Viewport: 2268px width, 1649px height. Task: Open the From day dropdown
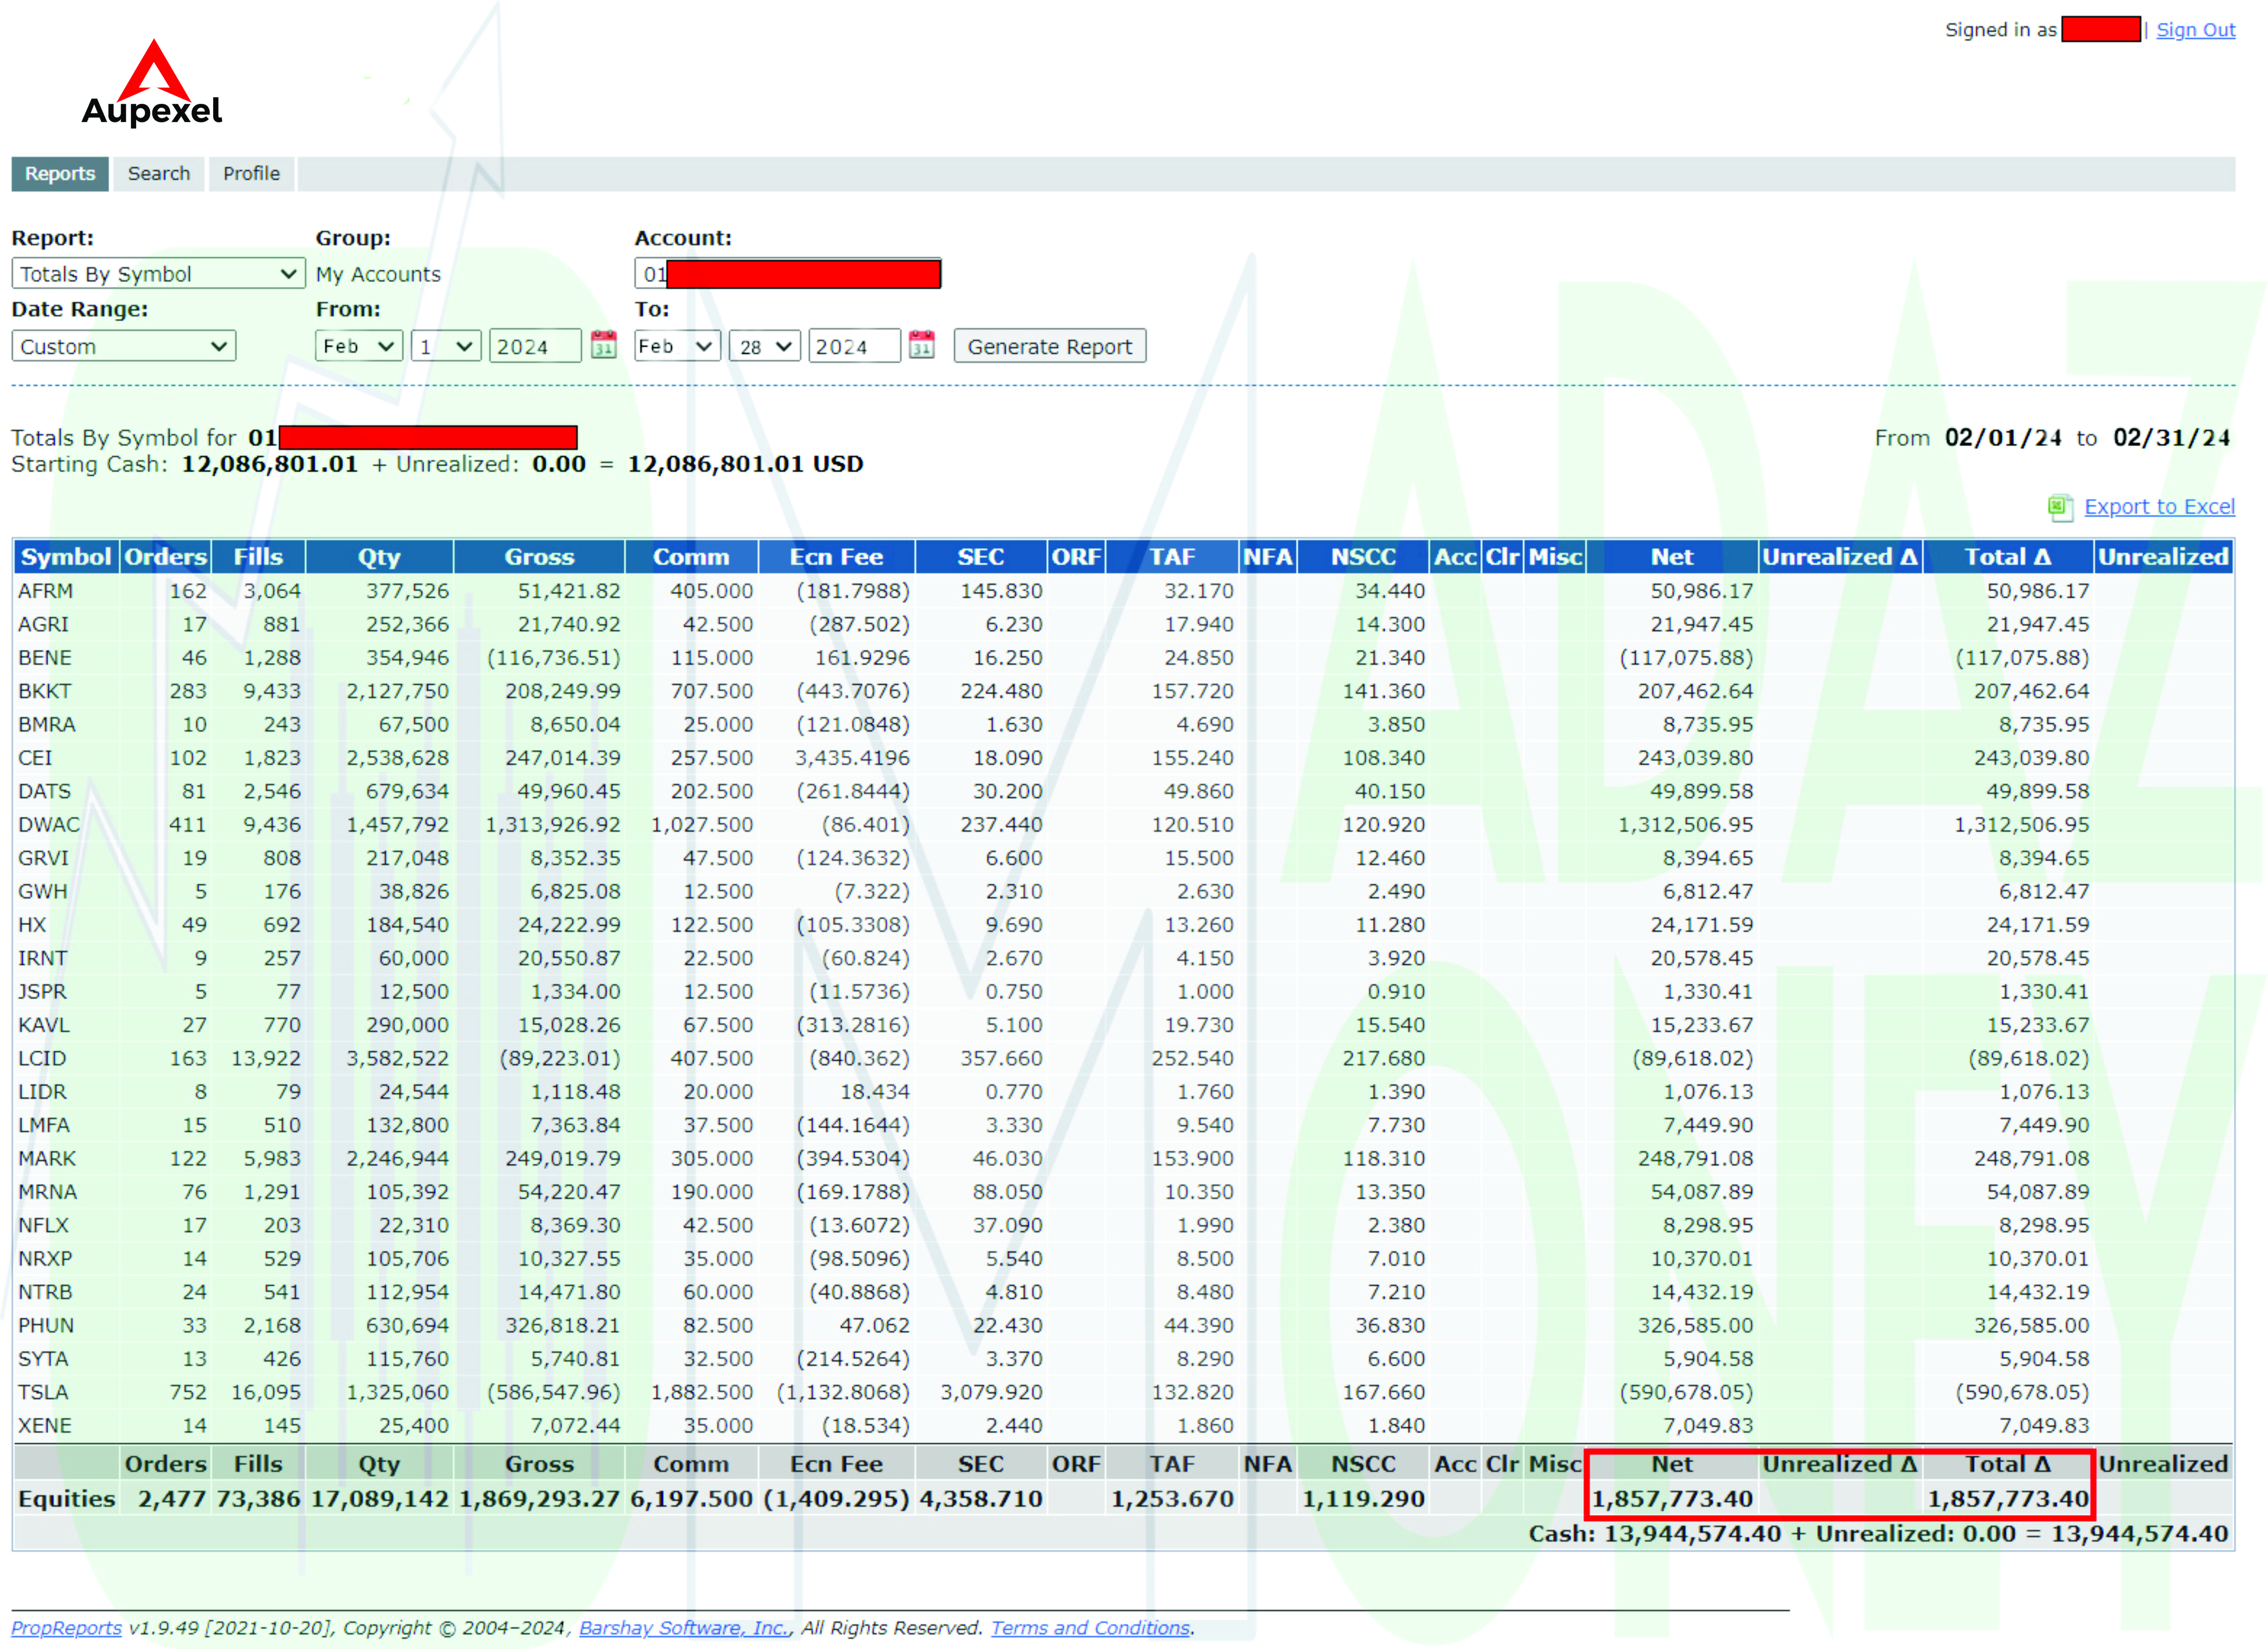tap(446, 346)
